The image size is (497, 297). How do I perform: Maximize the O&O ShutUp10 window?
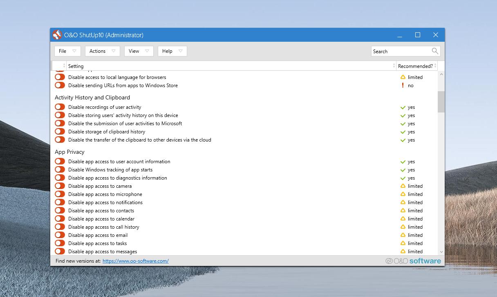[418, 35]
